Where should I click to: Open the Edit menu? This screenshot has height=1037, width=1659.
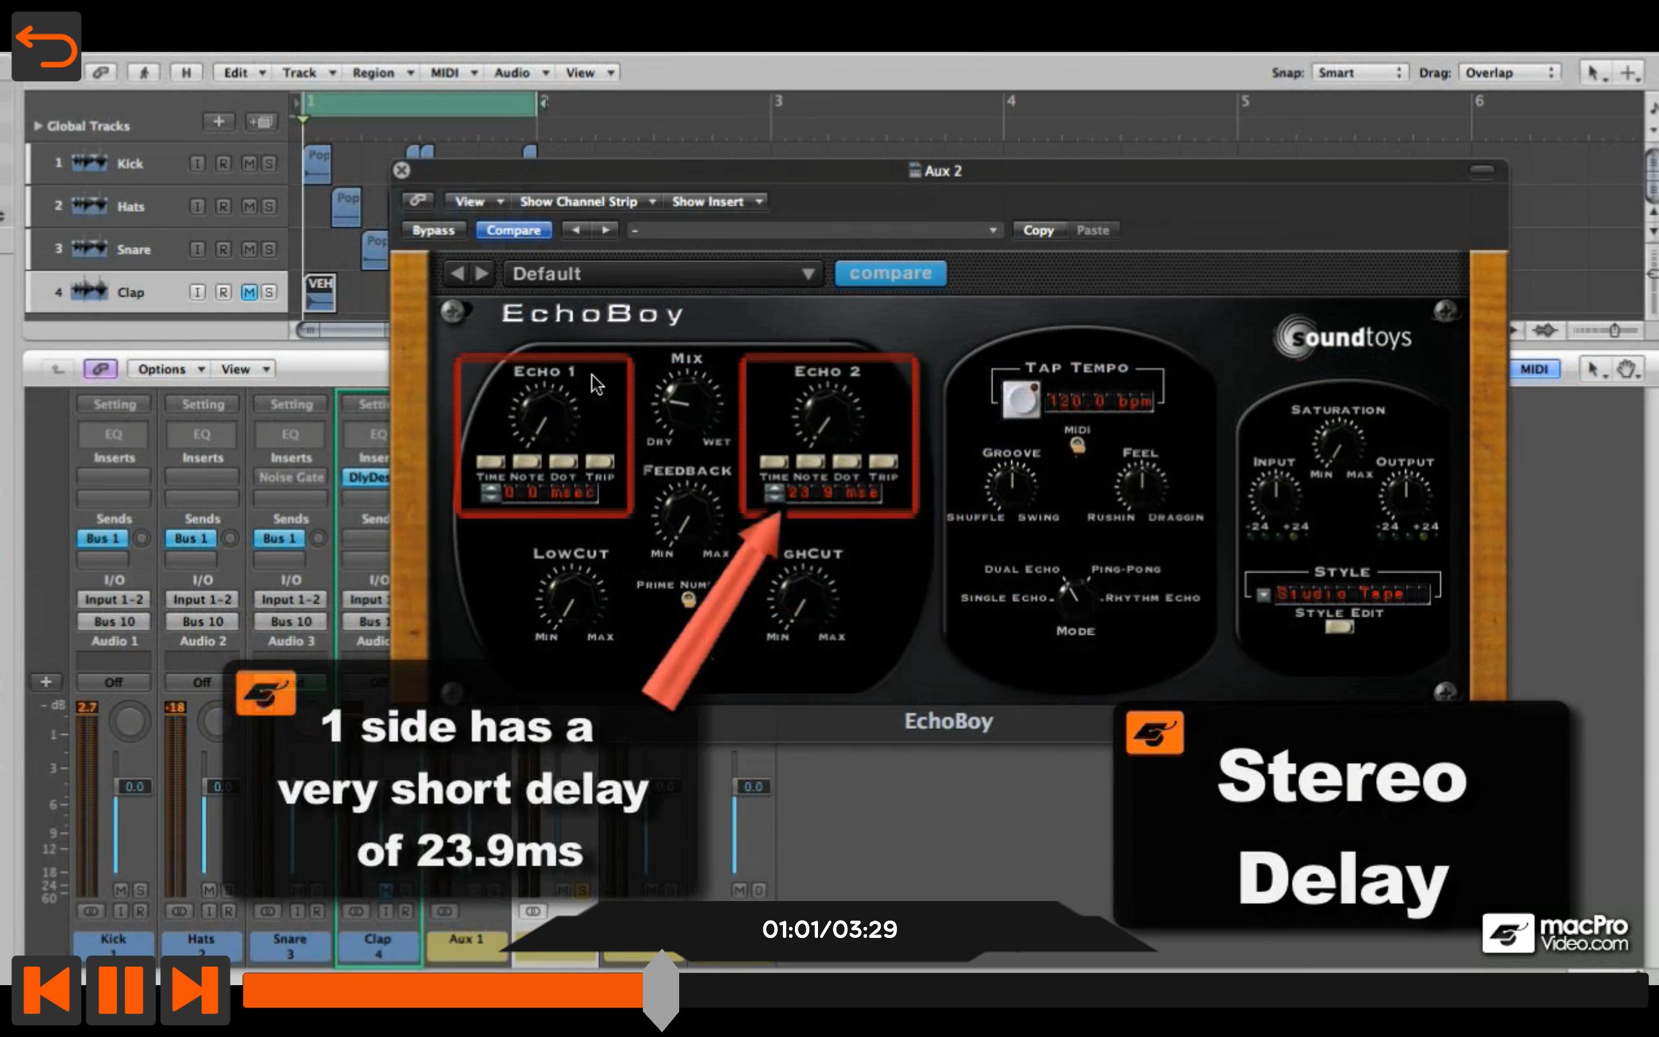[x=243, y=72]
